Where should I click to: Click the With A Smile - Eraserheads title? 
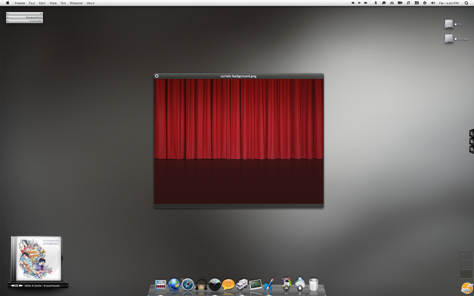tap(42, 286)
